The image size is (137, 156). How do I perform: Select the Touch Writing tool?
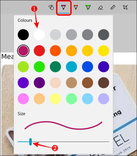coord(51,8)
